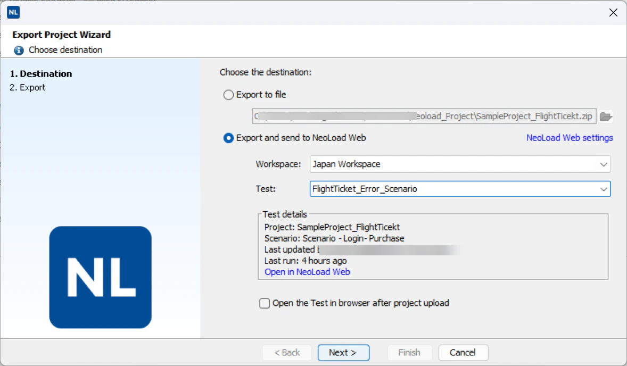Click the browse folder icon beside file path
The image size is (627, 366).
click(x=606, y=117)
